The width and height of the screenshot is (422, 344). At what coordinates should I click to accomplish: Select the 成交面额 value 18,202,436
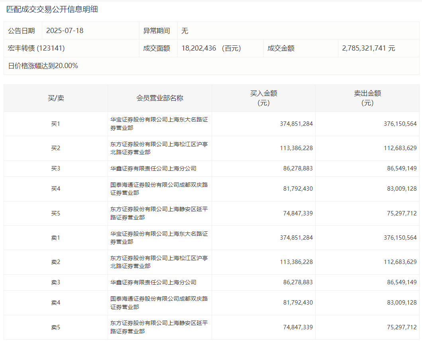[199, 48]
